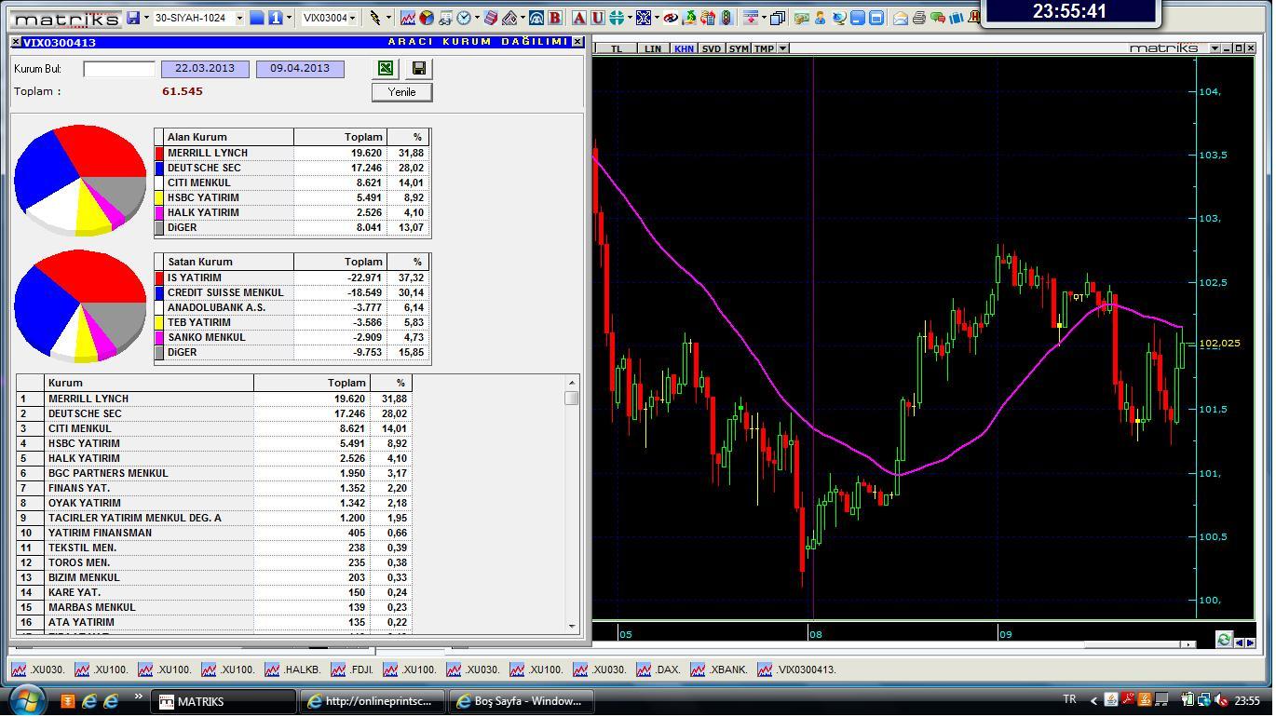The width and height of the screenshot is (1276, 717).
Task: Select the LIN chart tab
Action: point(653,48)
